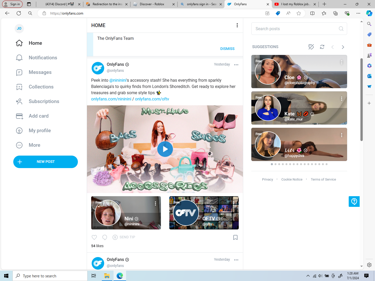Open the My profile icon
The image size is (375, 281).
point(19,131)
